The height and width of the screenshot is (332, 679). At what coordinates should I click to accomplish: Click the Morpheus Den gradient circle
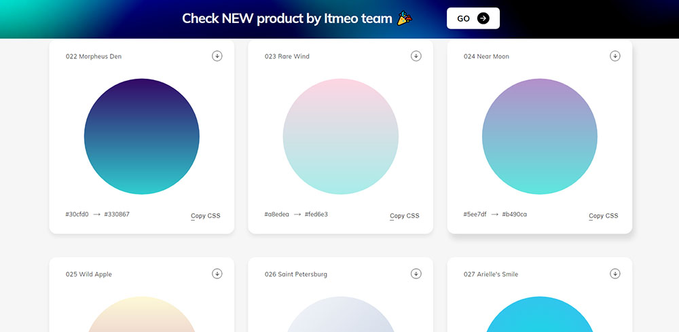pyautogui.click(x=142, y=136)
